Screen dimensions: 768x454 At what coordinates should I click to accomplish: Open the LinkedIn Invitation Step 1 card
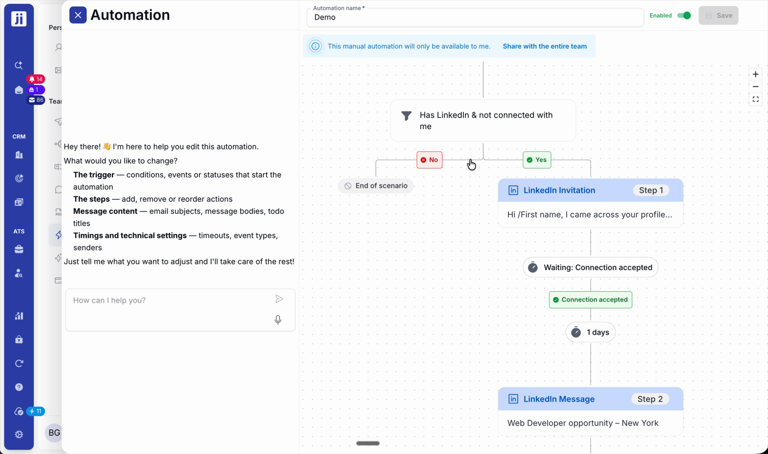pos(590,203)
